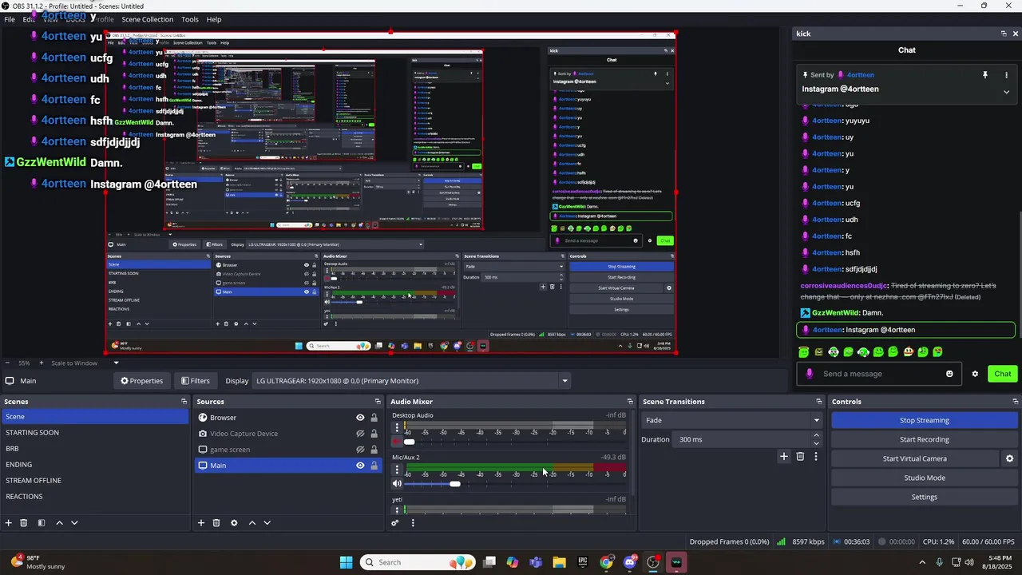This screenshot has height=575, width=1022.
Task: Open Mic/Aux 2 options three-dot menu
Action: pyautogui.click(x=397, y=470)
